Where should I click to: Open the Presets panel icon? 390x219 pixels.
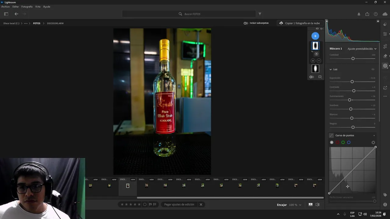point(385,24)
